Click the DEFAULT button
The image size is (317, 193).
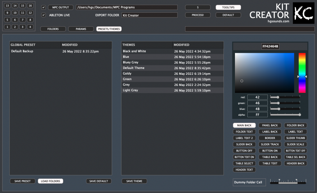click(228, 15)
